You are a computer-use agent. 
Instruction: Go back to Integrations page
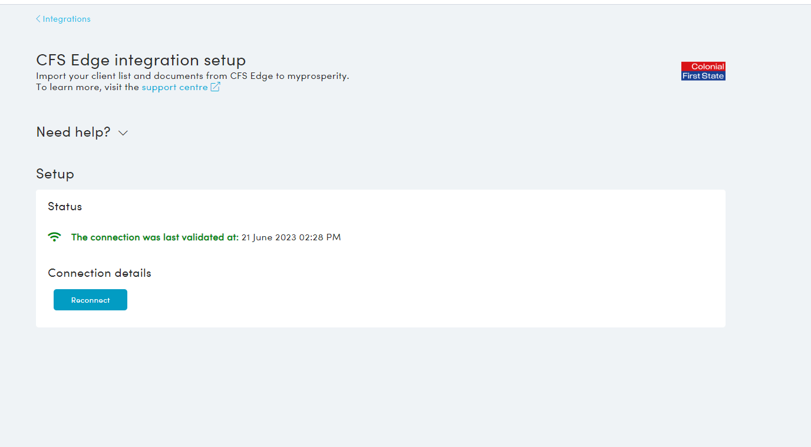point(63,19)
